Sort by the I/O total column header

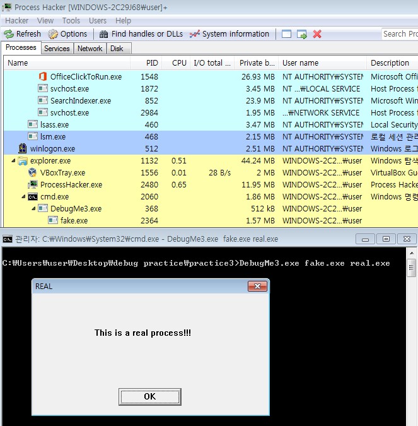tap(212, 63)
